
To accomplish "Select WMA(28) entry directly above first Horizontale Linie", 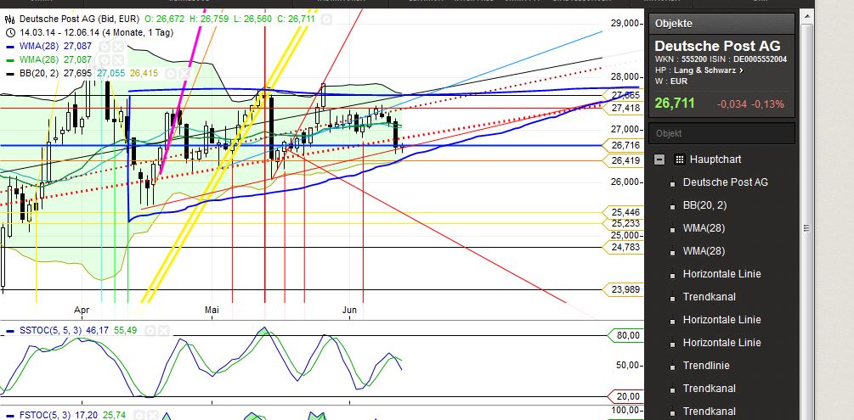I will click(704, 251).
